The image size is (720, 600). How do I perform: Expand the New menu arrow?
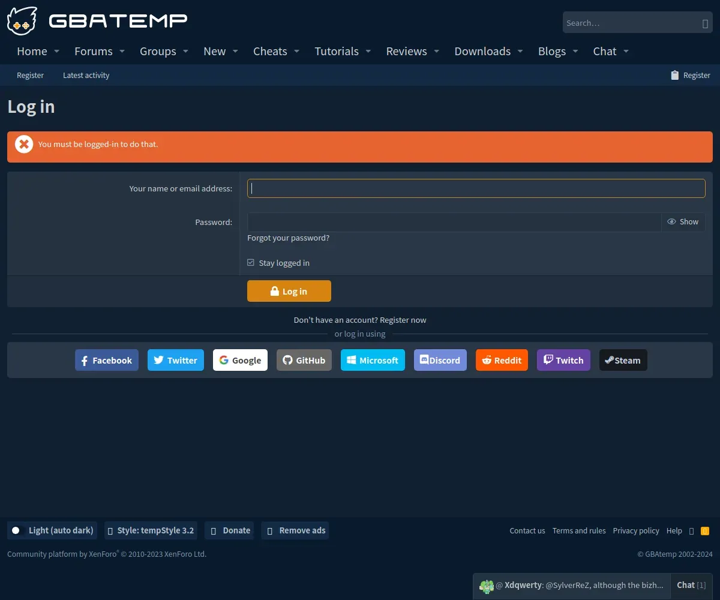coord(235,52)
